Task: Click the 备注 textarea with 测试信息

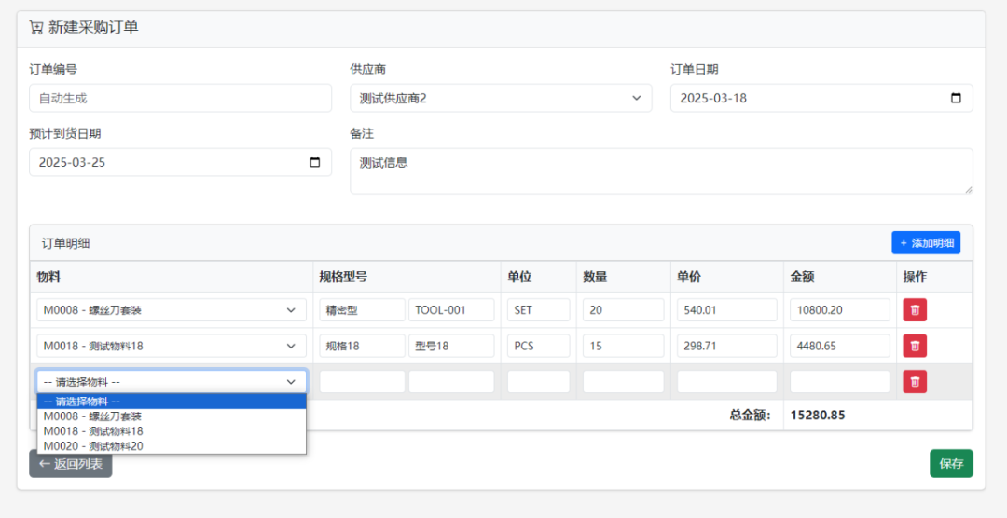Action: pos(661,171)
